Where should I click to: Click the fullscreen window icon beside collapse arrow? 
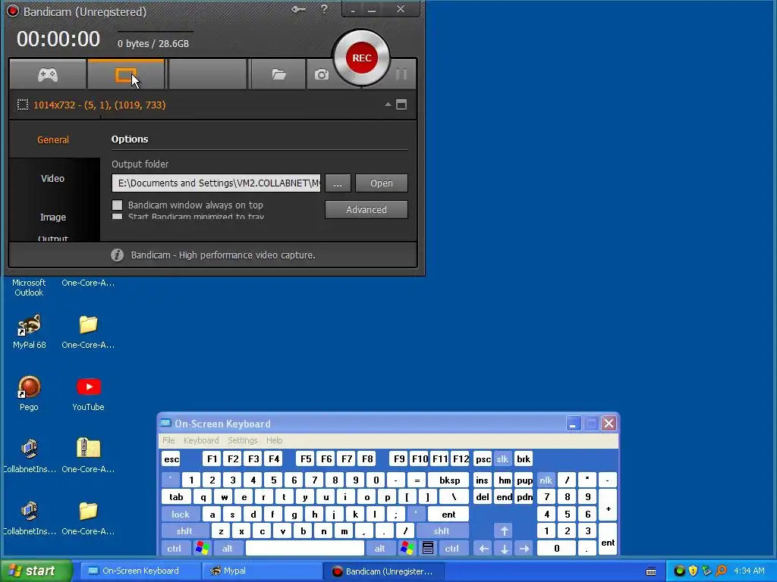point(401,105)
